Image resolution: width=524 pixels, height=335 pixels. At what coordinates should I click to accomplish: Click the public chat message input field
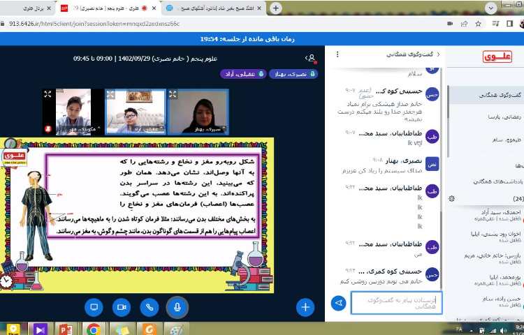click(x=396, y=302)
